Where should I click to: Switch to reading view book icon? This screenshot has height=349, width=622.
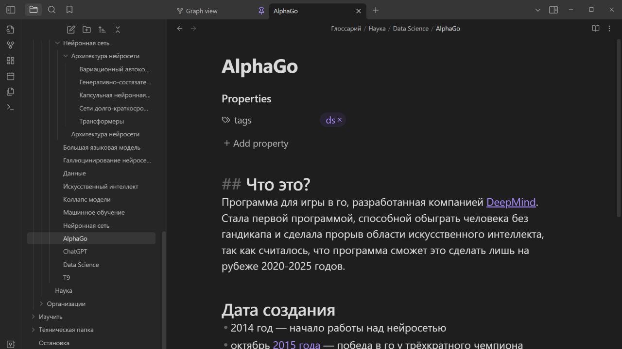pyautogui.click(x=596, y=29)
